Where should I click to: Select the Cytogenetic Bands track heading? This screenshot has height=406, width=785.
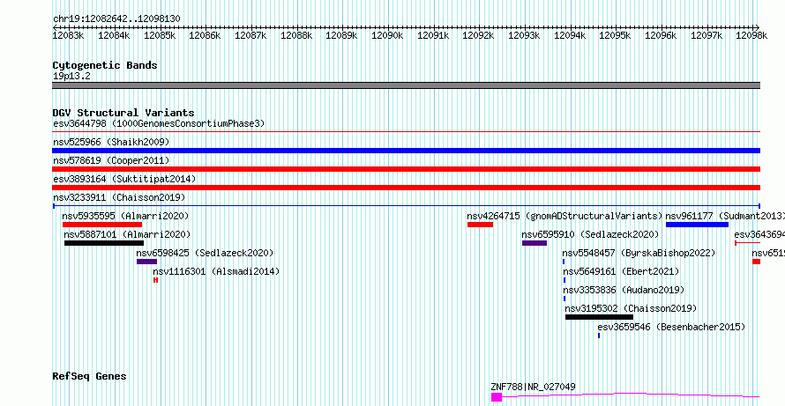pyautogui.click(x=105, y=65)
